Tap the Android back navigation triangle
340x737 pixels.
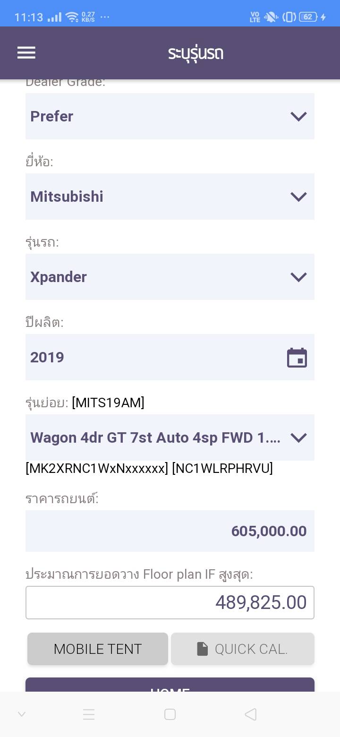(251, 714)
